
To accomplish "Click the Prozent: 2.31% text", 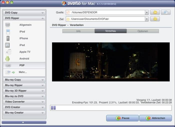I will 108,103.
